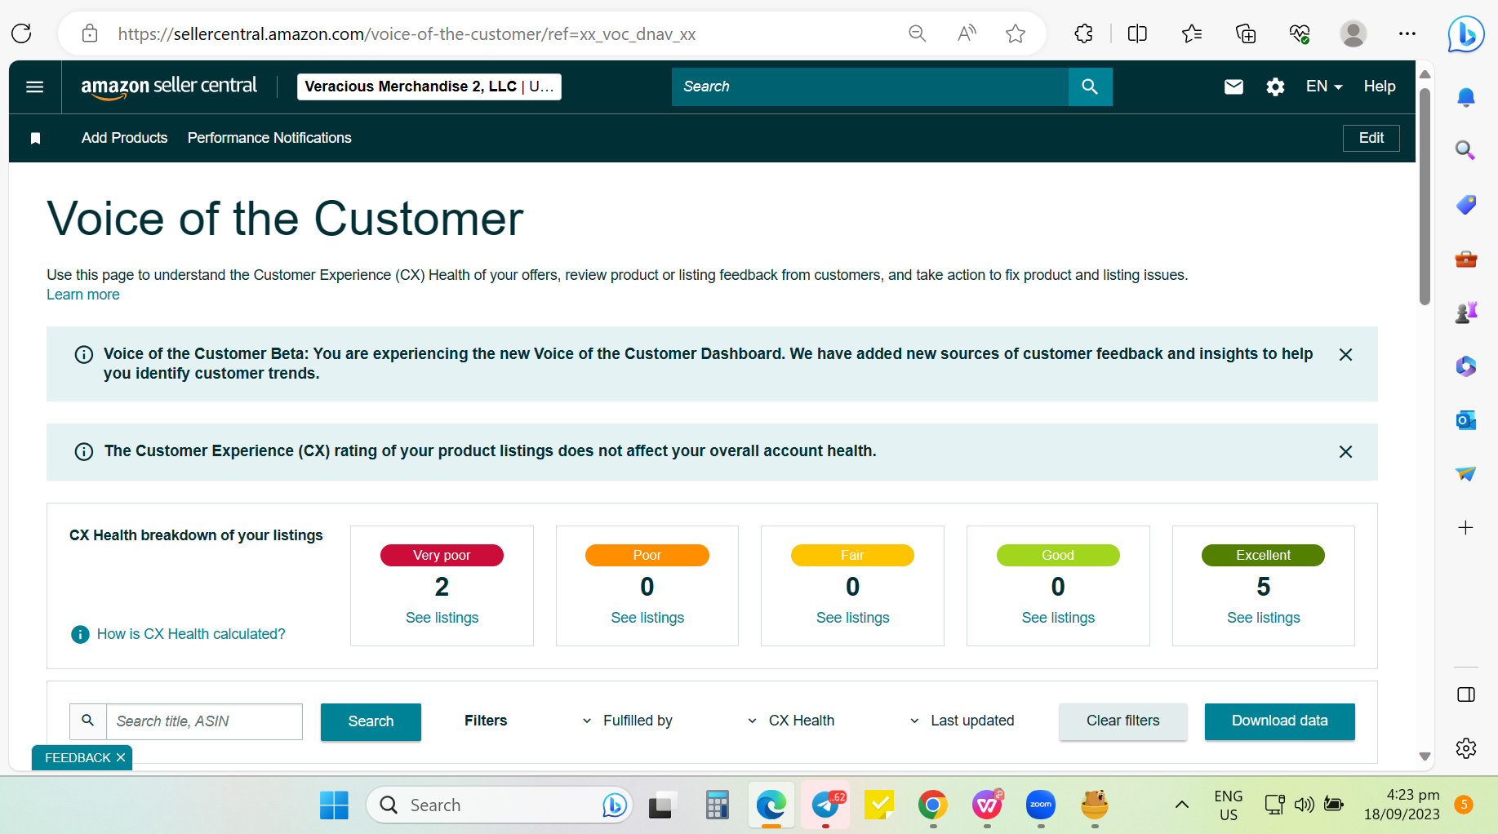Click the site info lock icon in the address bar
The height and width of the screenshot is (834, 1498).
[x=90, y=33]
